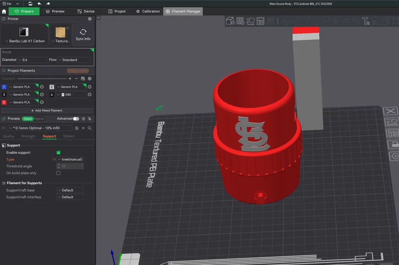Click the Sync info button

tap(83, 35)
